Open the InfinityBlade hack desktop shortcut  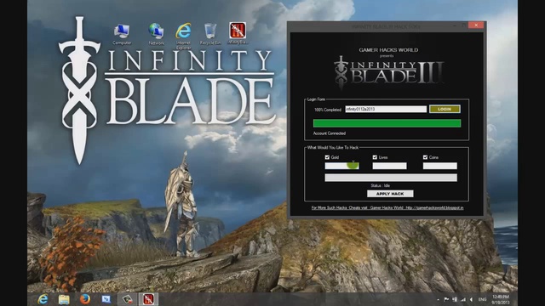point(238,33)
